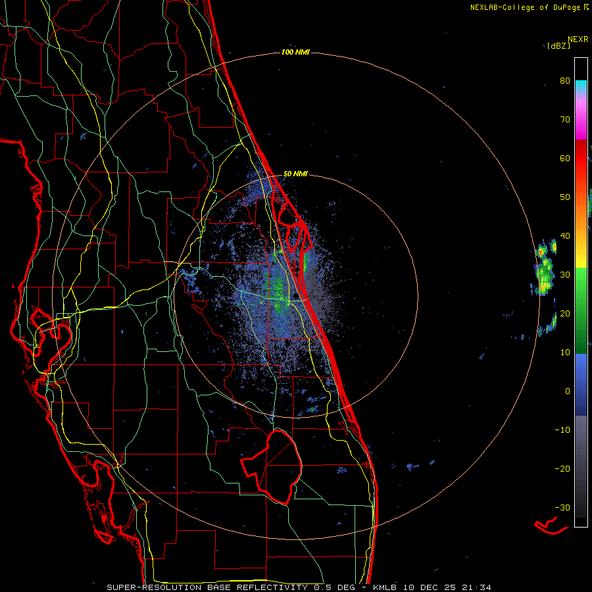Pick the cyan top segment of the color bar
592x592 pixels.
pos(581,86)
